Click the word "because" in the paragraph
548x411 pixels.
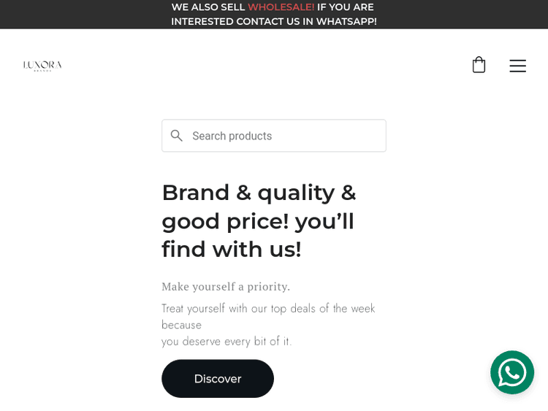point(182,325)
